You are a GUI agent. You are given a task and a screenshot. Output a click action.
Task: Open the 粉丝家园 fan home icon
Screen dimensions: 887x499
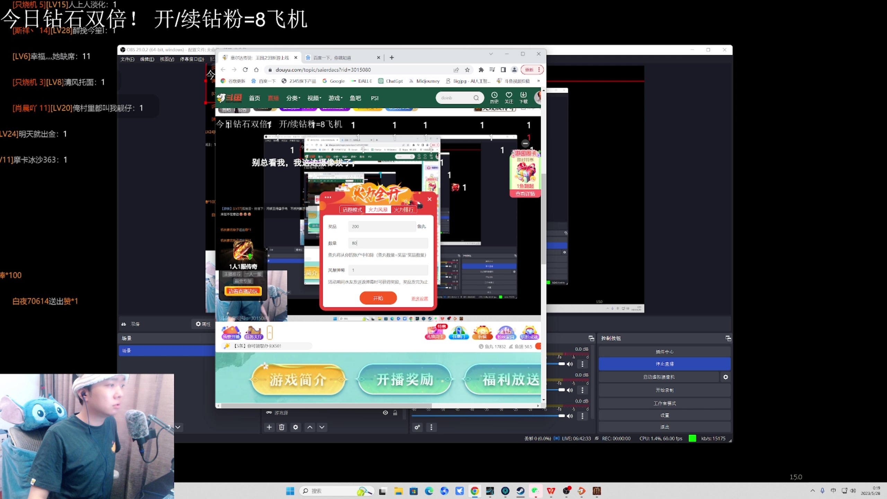[x=506, y=332]
